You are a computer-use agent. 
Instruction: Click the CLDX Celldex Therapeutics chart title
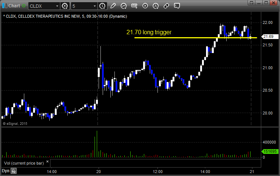65,16
